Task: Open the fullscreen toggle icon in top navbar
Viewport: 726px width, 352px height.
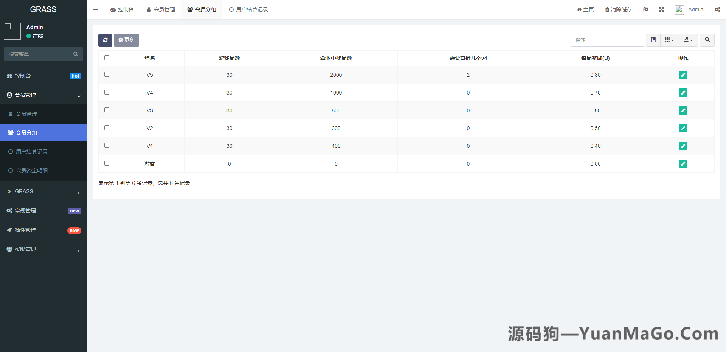Action: [x=661, y=9]
